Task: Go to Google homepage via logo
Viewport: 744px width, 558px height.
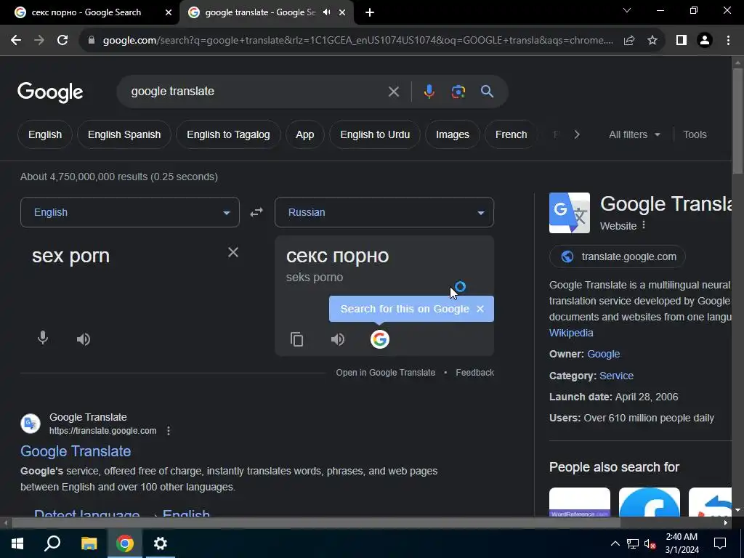Action: [x=50, y=92]
